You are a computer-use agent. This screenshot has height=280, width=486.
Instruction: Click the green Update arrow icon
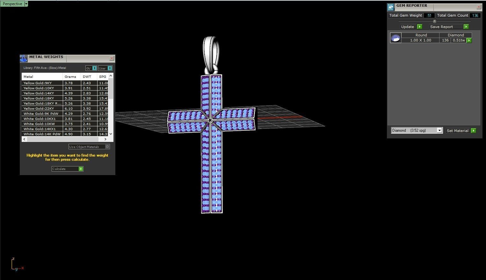419,27
